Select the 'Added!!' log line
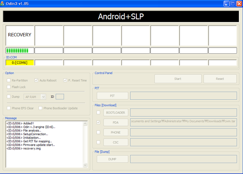The height and width of the screenshot is (174, 243). [20, 123]
